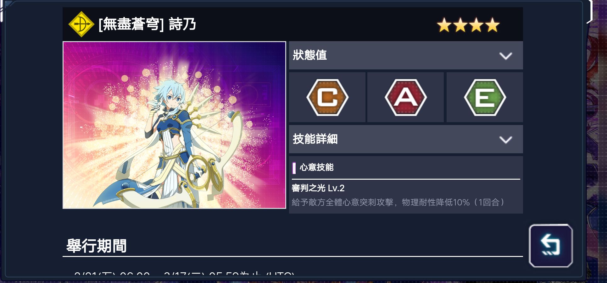Click the 狀態值 header label
607x283 pixels.
tap(310, 55)
